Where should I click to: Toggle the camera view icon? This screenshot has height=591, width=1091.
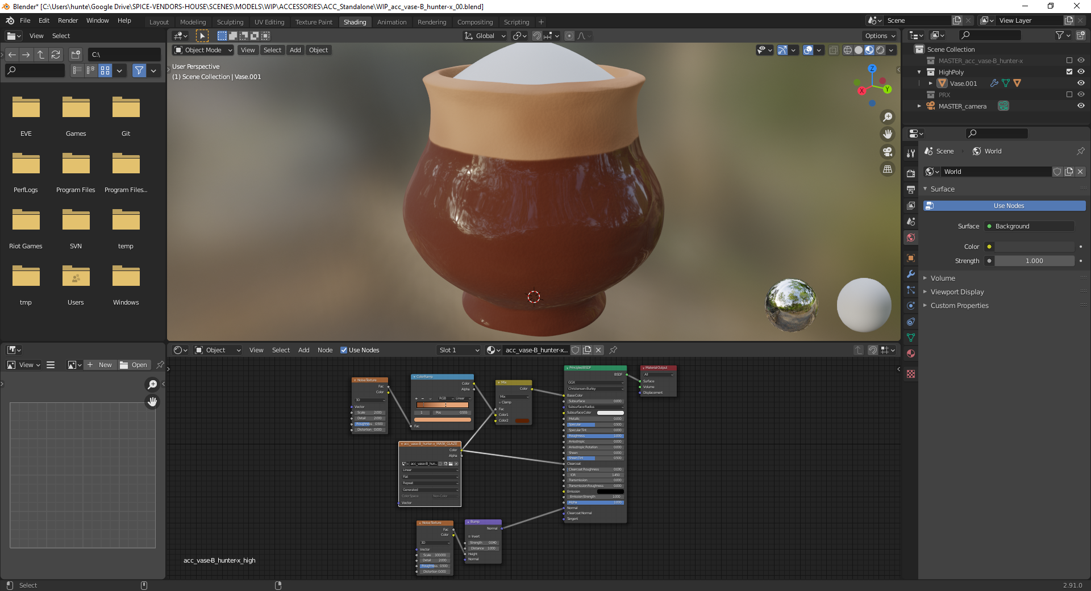887,152
